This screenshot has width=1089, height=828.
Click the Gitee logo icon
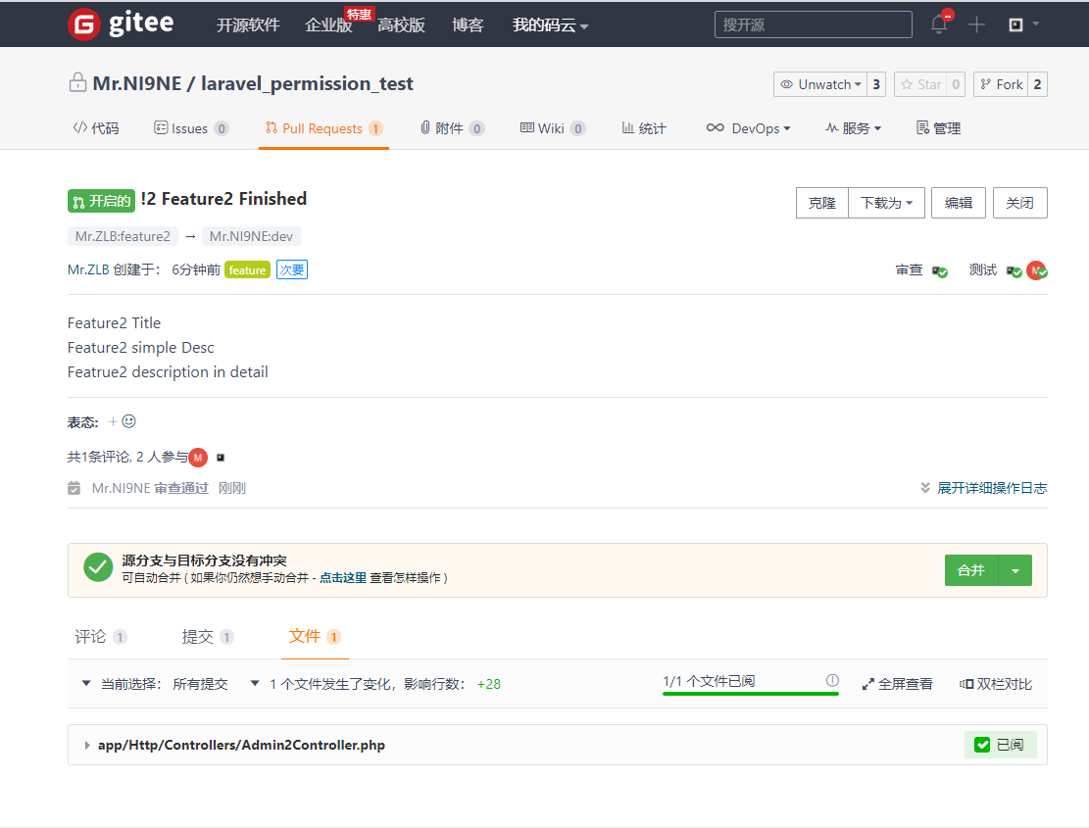(x=84, y=24)
